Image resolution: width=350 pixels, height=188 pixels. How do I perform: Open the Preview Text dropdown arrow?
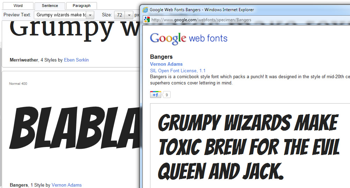(x=90, y=15)
